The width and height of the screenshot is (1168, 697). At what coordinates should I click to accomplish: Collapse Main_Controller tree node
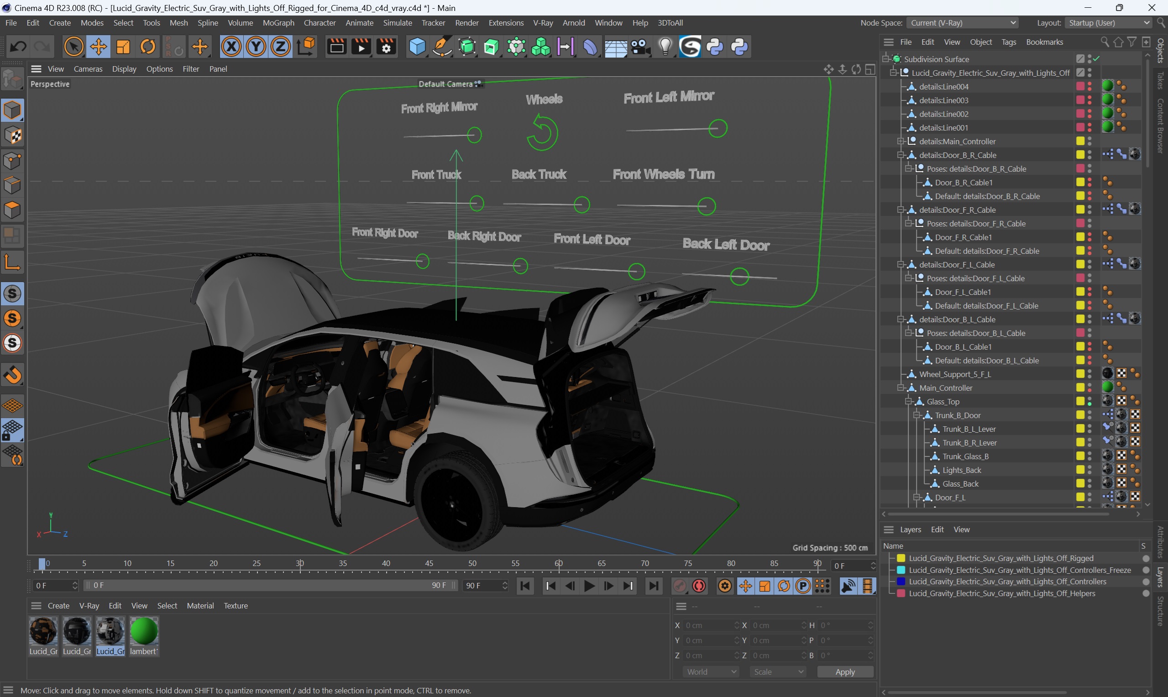(x=901, y=388)
